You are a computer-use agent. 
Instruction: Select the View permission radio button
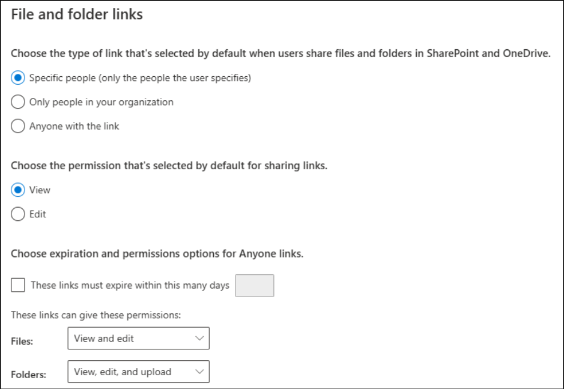18,190
